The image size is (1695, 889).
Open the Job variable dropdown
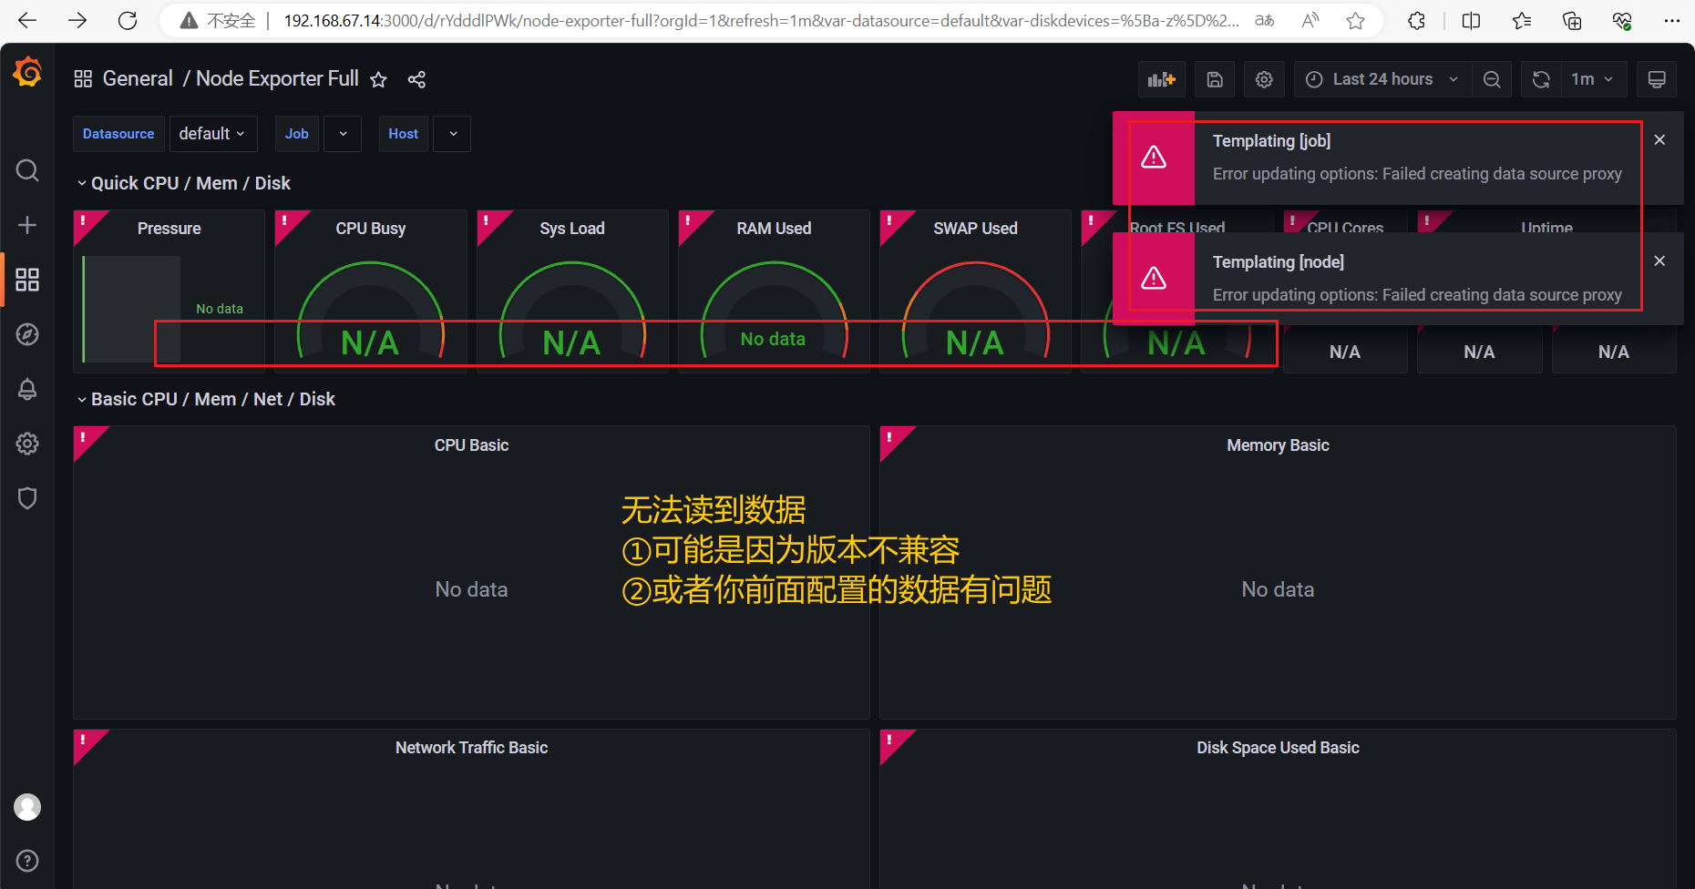[x=343, y=134]
